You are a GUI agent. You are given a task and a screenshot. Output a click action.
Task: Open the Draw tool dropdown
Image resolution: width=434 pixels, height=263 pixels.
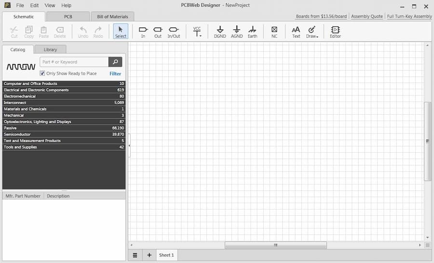point(312,32)
